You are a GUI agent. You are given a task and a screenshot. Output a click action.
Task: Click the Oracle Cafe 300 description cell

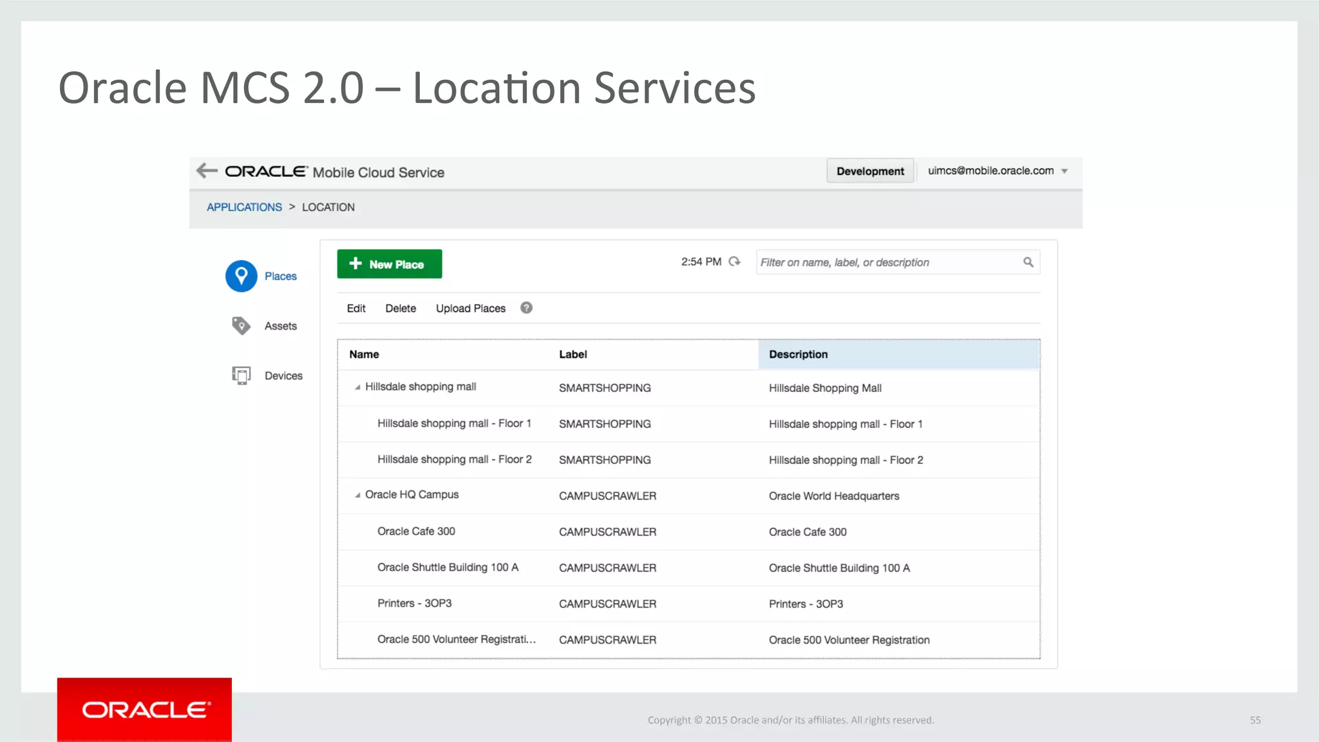pos(808,532)
